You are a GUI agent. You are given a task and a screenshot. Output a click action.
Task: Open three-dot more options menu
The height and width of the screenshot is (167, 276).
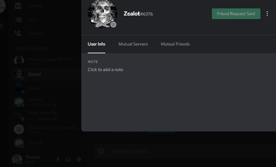click(x=267, y=14)
